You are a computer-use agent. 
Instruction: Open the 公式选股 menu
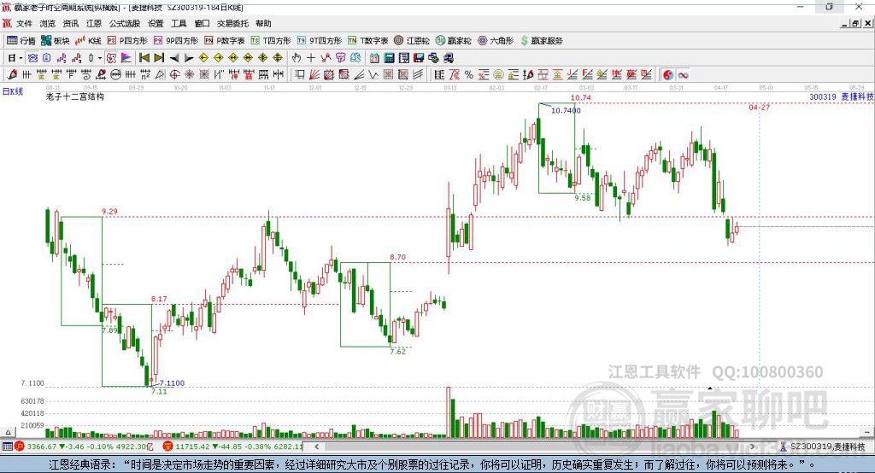coord(125,23)
